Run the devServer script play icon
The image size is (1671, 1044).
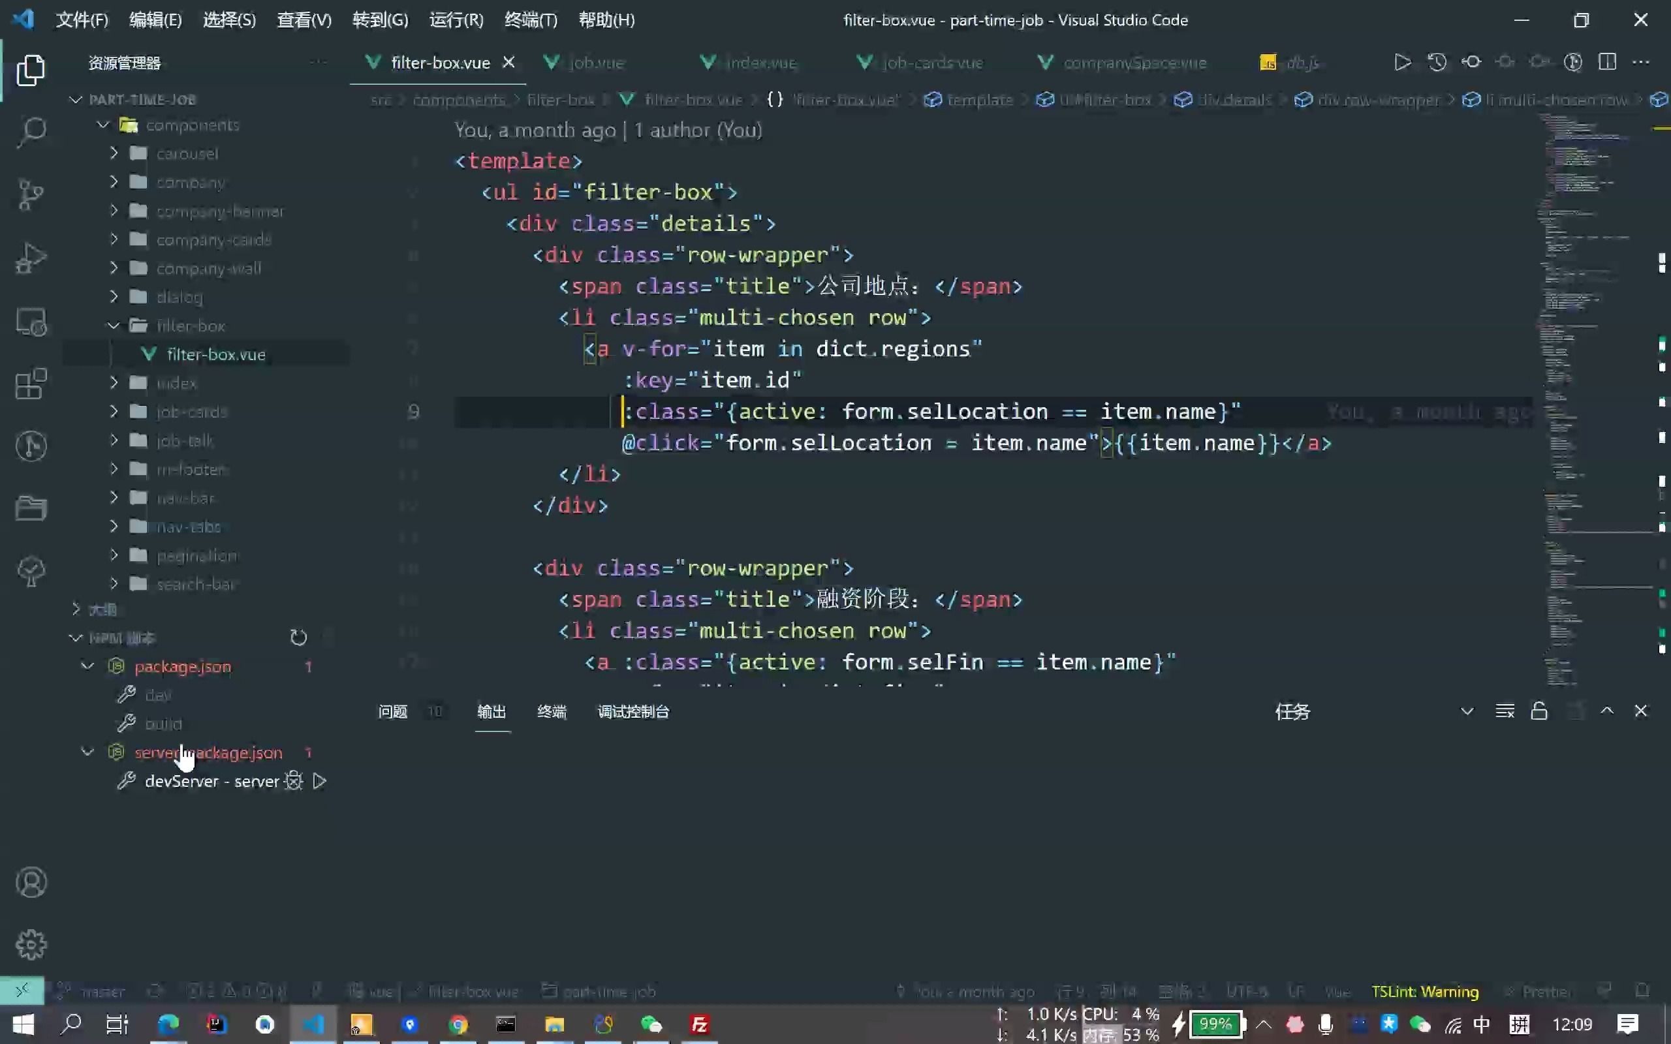(320, 781)
